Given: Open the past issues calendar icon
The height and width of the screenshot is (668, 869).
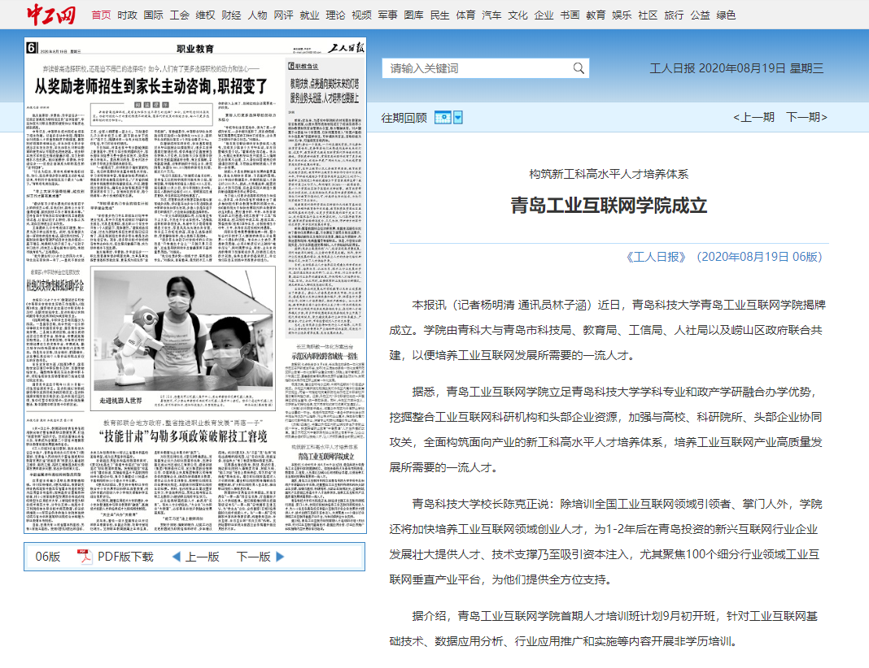Looking at the screenshot, I should click(x=443, y=118).
